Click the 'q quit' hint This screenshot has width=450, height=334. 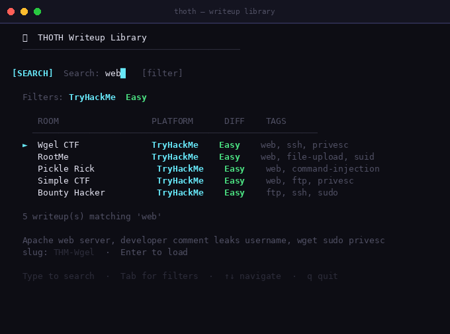tap(322, 276)
